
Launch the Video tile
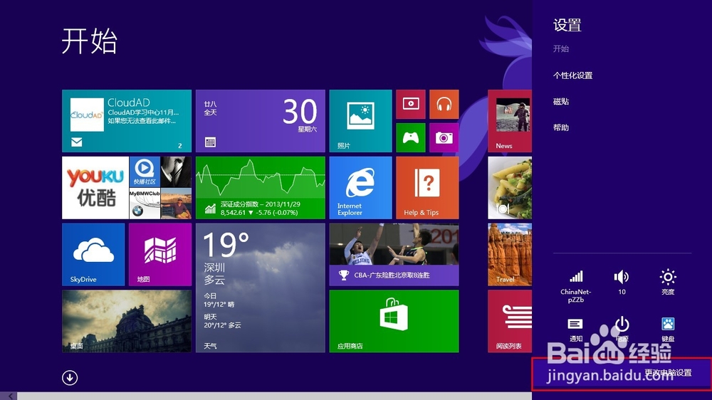click(x=411, y=104)
